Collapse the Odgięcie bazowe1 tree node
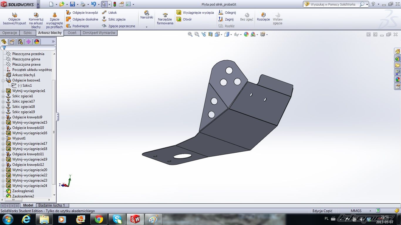The width and height of the screenshot is (401, 225). (3, 80)
